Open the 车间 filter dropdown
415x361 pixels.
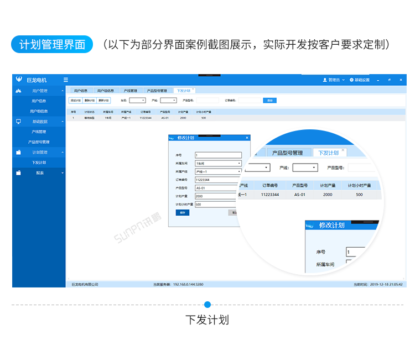137,101
